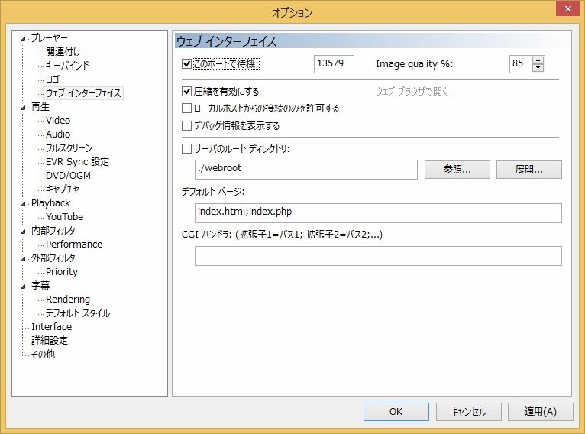Click the 適用(A) apply button
The height and width of the screenshot is (434, 585).
(540, 412)
